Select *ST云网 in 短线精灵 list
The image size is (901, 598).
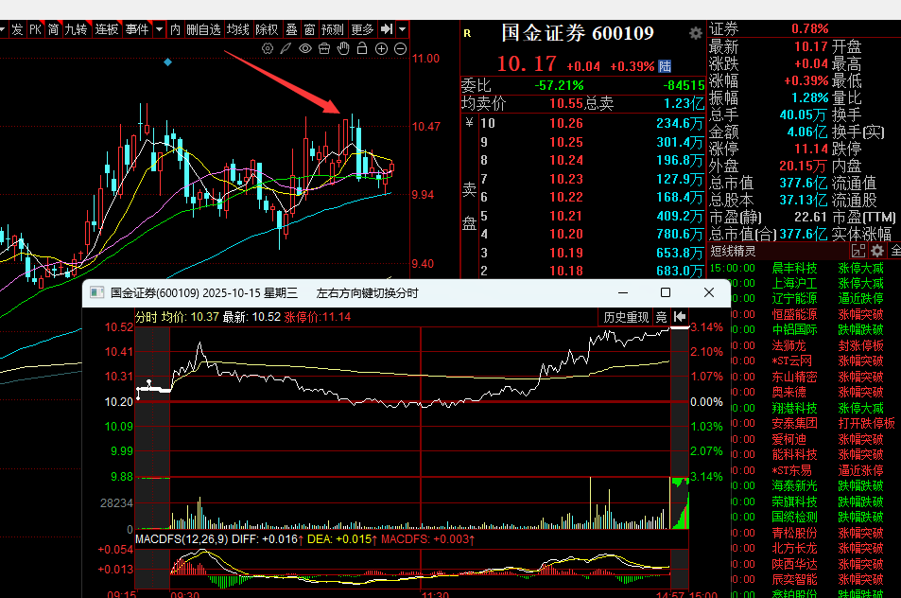click(x=792, y=361)
